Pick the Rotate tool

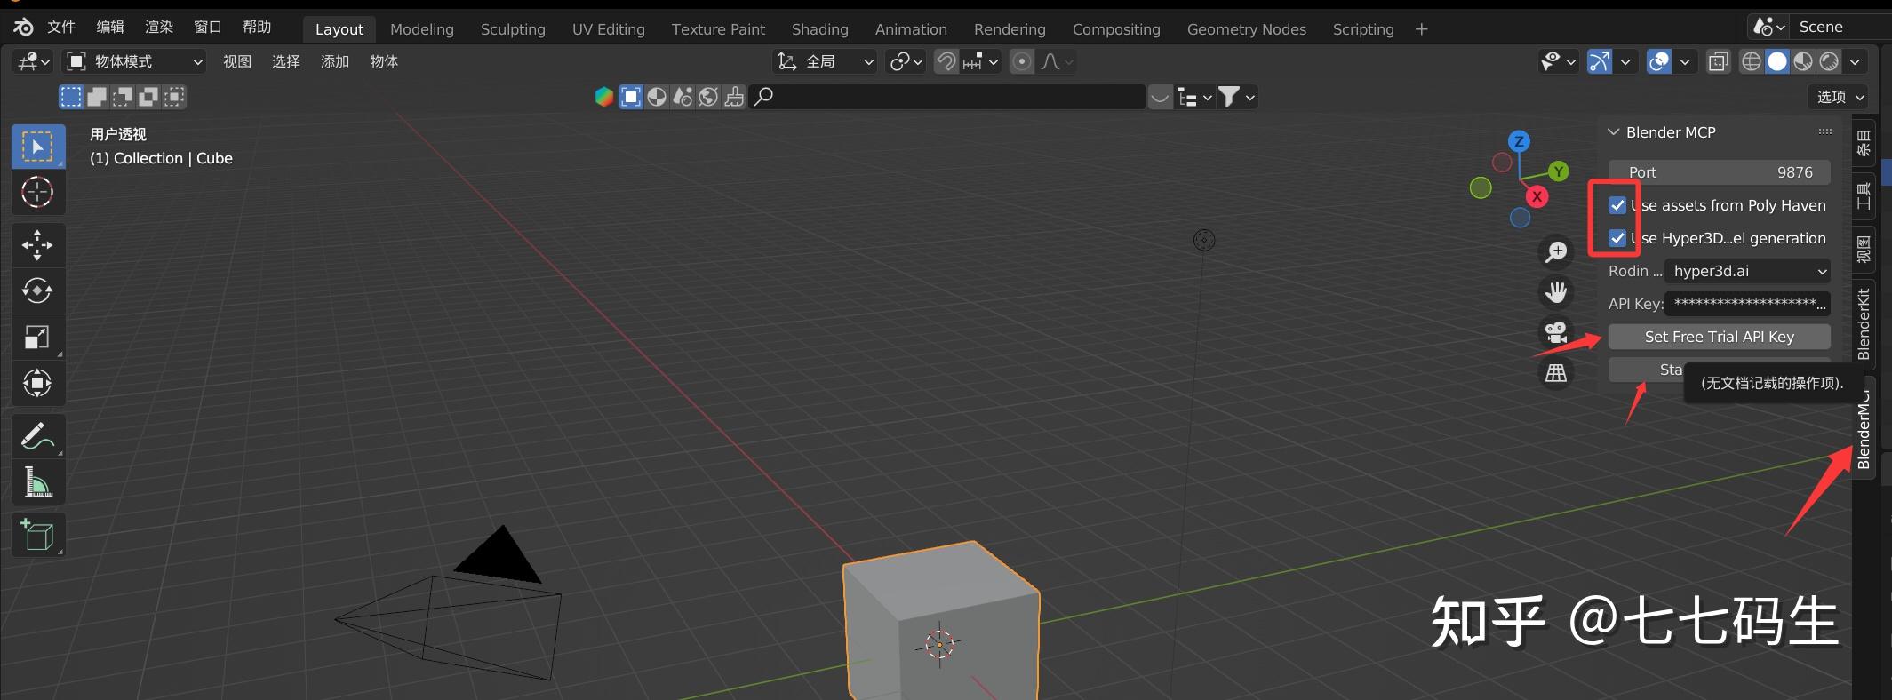(37, 290)
